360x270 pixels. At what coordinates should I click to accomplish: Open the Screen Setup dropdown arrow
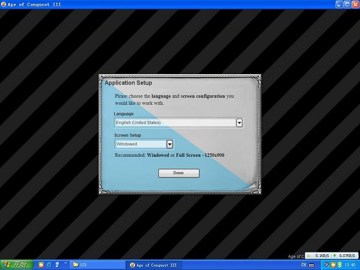coord(170,144)
